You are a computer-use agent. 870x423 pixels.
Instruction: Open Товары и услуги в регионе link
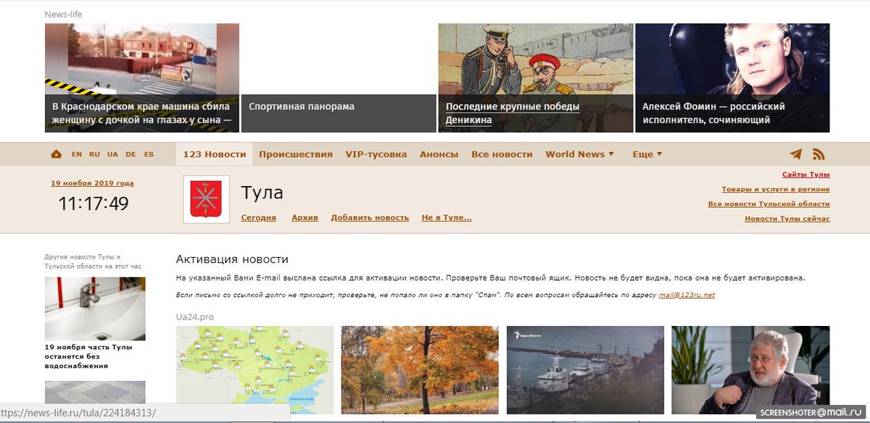coord(776,189)
